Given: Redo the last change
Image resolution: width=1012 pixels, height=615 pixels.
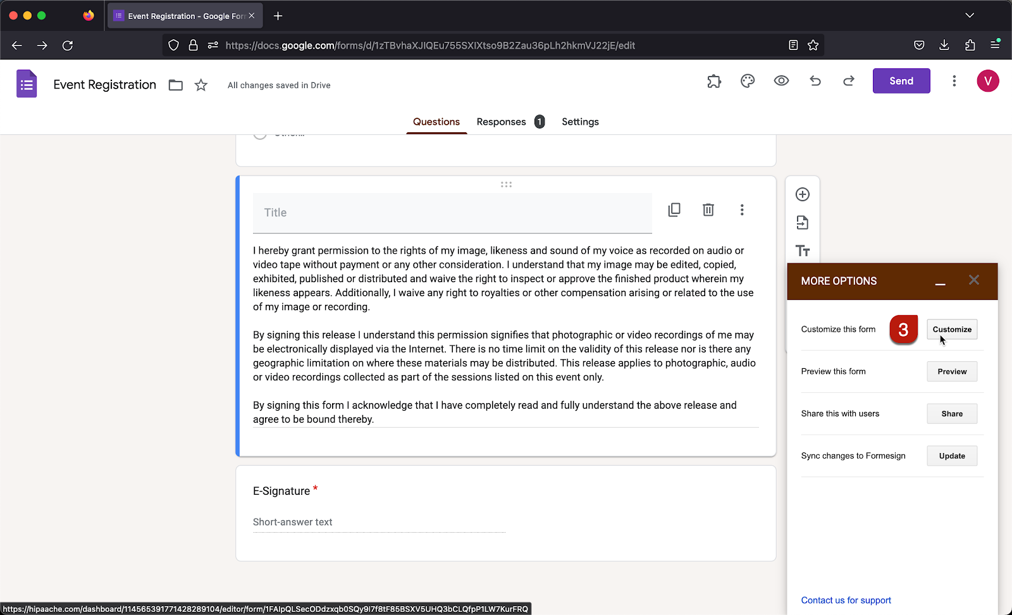Looking at the screenshot, I should pyautogui.click(x=848, y=81).
